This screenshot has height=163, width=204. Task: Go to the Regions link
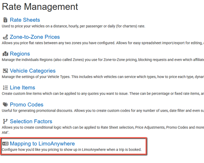(20, 54)
